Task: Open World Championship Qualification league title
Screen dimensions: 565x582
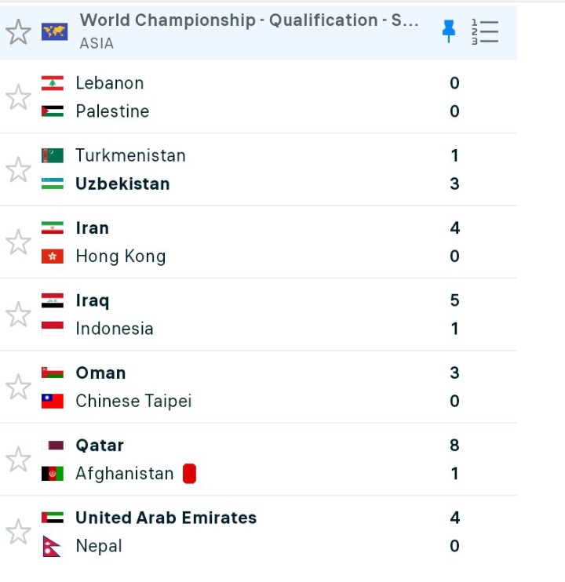Action: point(249,20)
